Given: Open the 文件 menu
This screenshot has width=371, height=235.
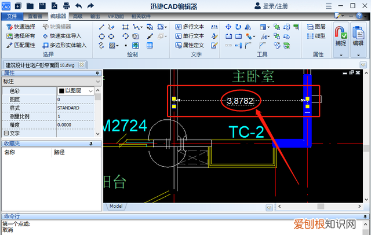Looking at the screenshot, I should (12, 16).
